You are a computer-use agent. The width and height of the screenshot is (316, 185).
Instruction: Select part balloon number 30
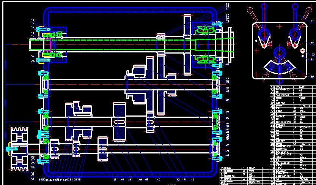click(x=228, y=123)
